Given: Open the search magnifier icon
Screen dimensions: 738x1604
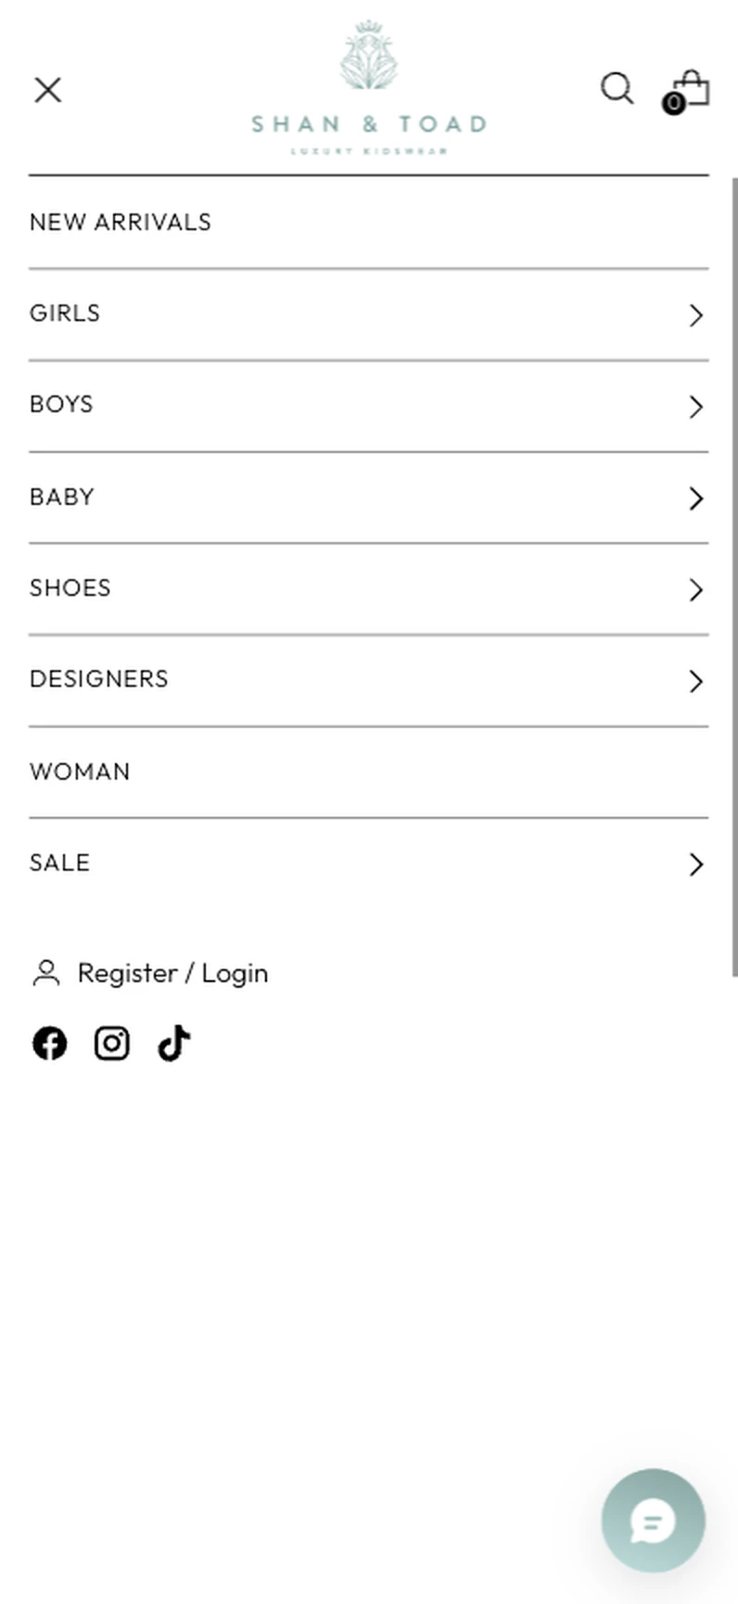Looking at the screenshot, I should coord(617,89).
